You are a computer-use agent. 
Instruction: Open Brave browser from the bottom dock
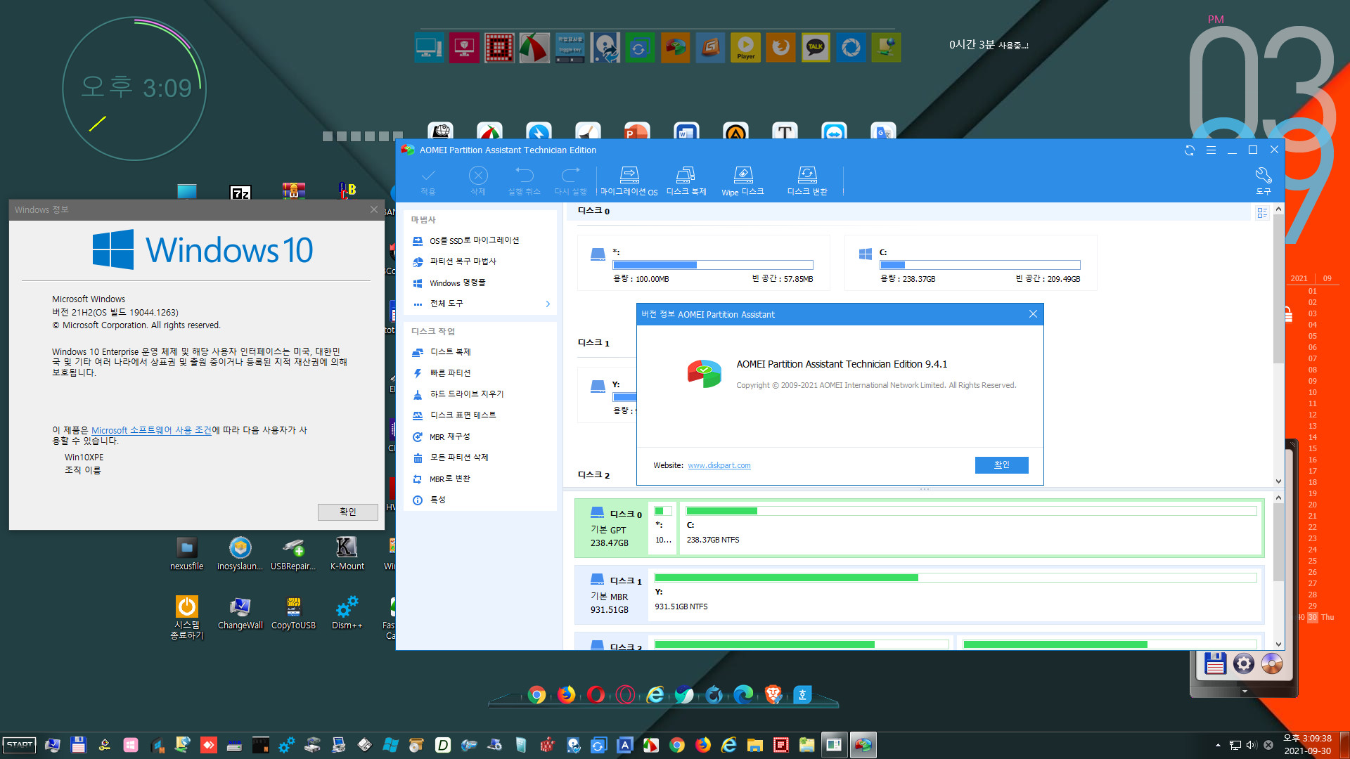click(x=773, y=695)
